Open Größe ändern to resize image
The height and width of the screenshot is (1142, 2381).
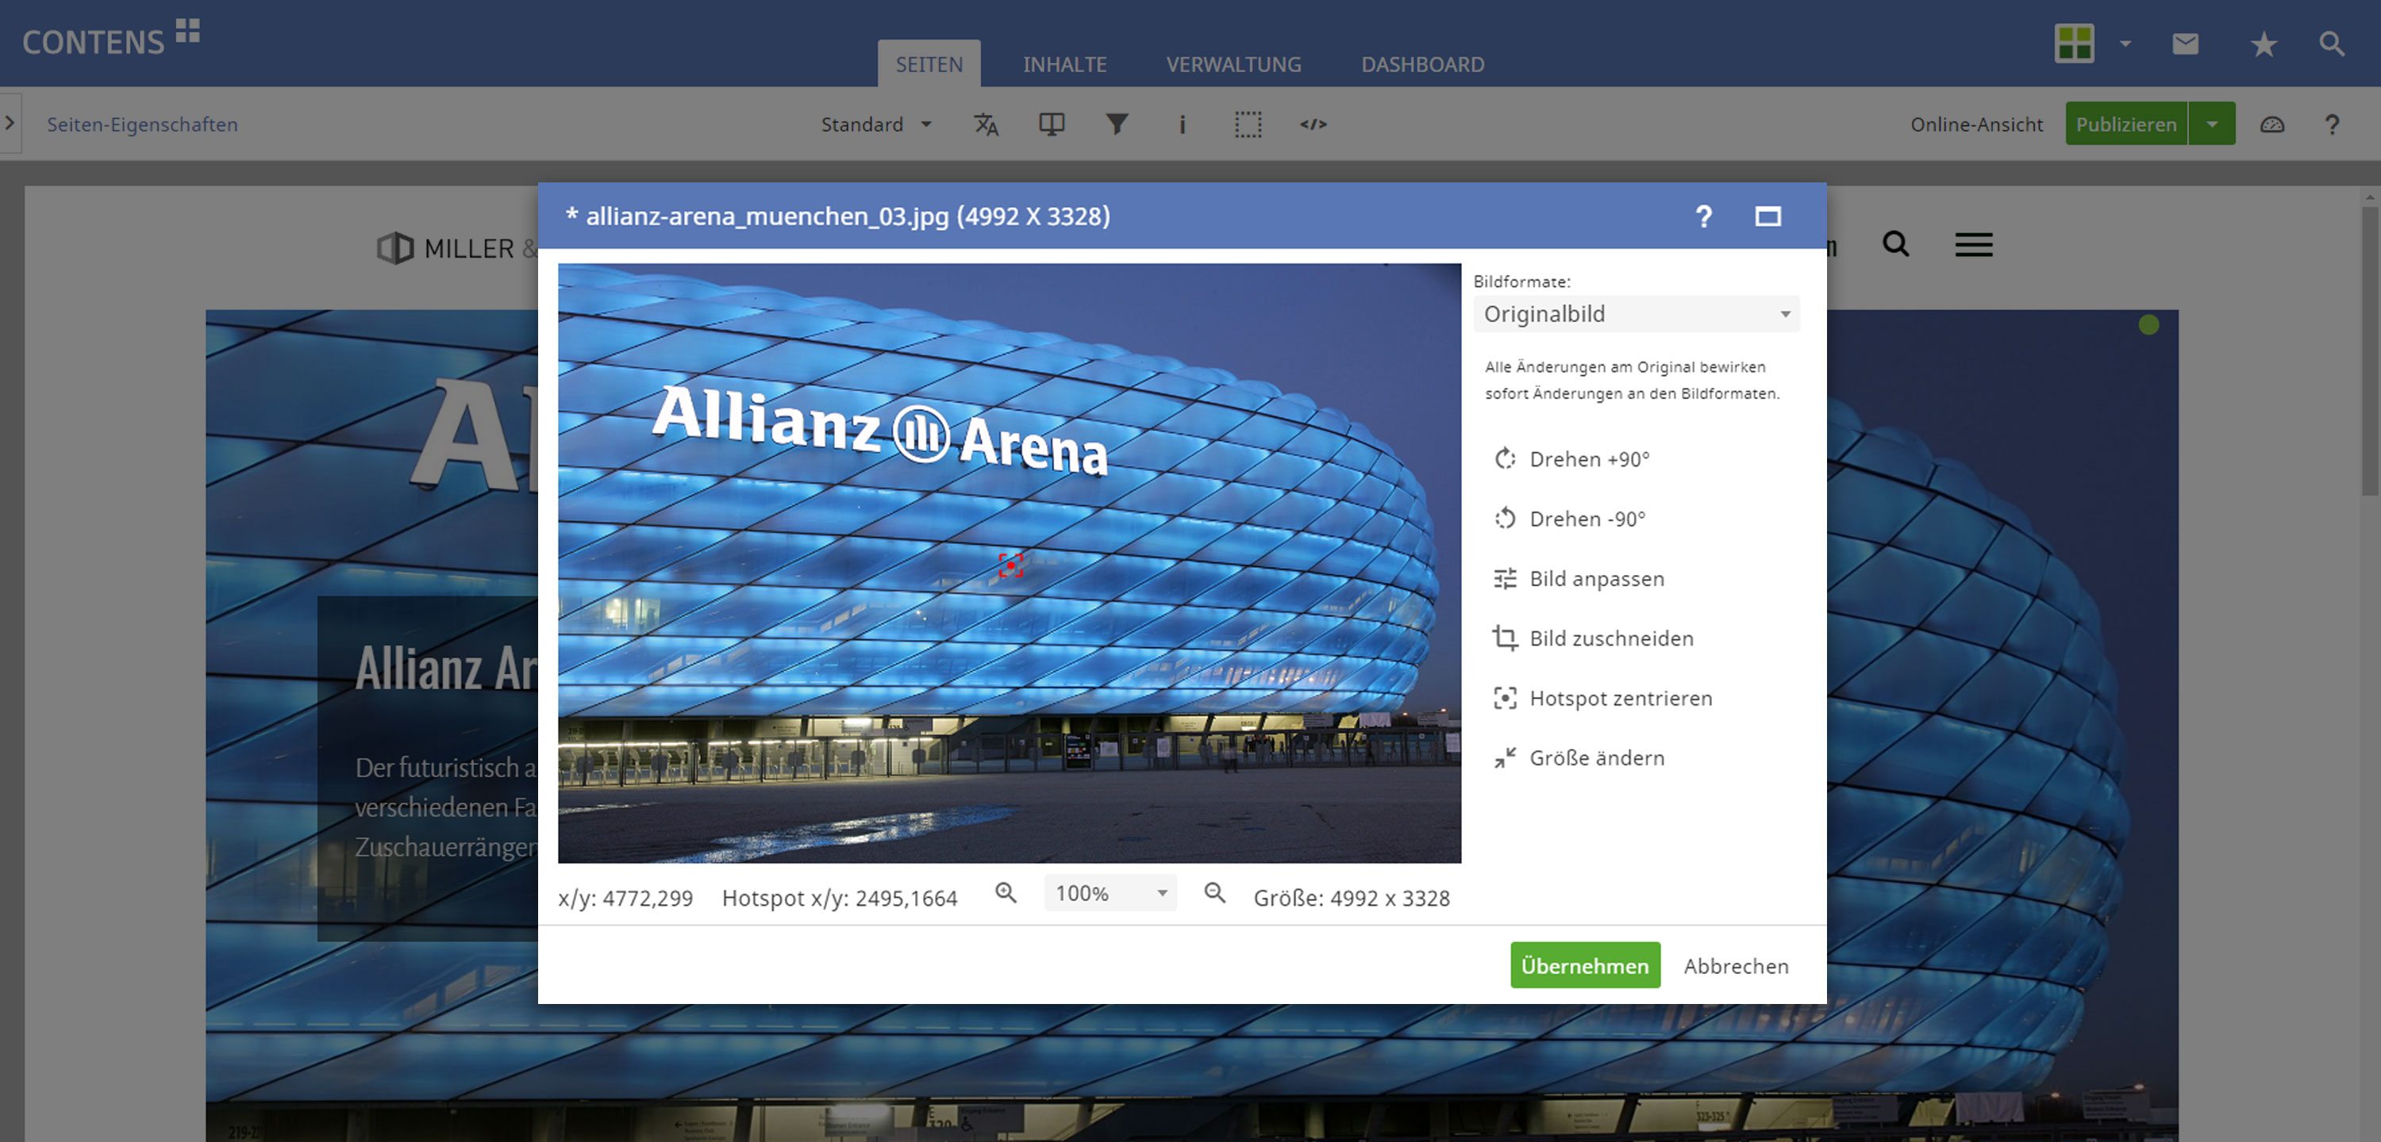[1596, 757]
